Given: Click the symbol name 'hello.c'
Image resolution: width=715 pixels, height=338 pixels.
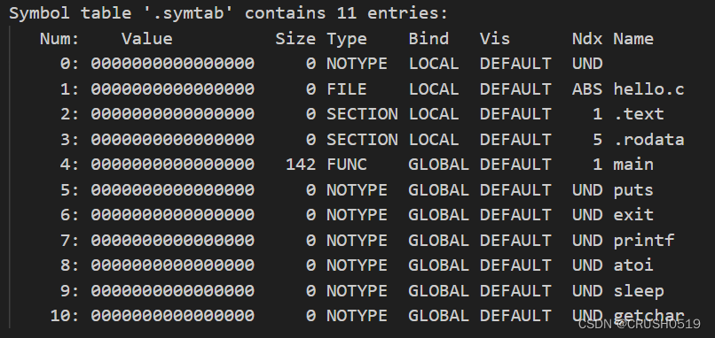Looking at the screenshot, I should (x=648, y=89).
